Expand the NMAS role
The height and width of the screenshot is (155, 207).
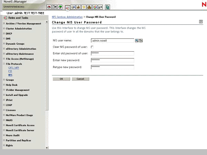4,120
